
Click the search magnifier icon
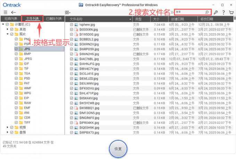pyautogui.click(x=207, y=12)
